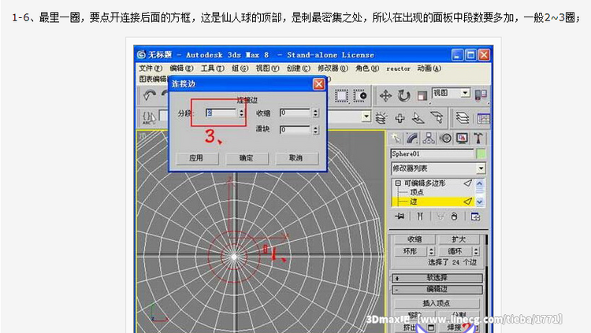591x333 pixels.
Task: Click the 插入顶点 insert vertex button
Action: [437, 303]
